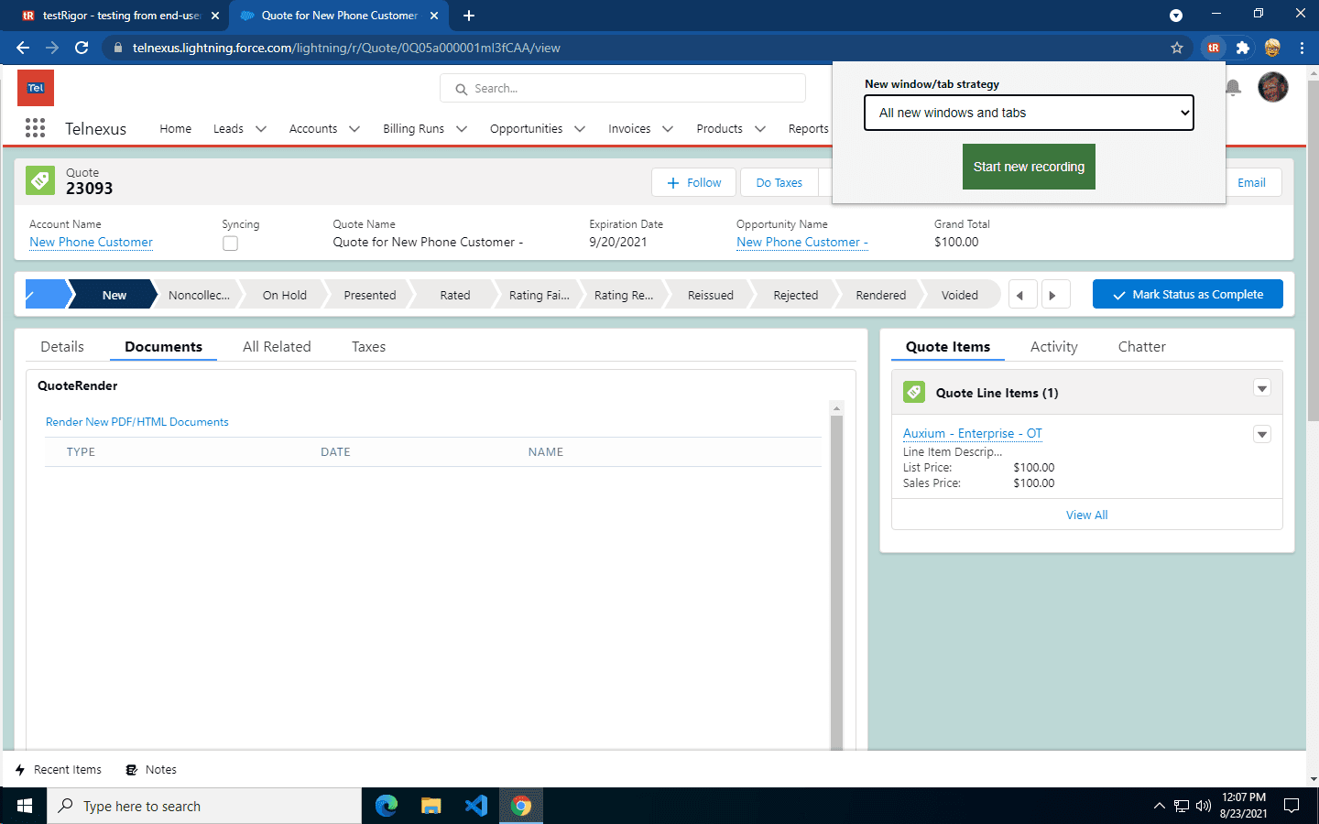Switch to the Chatter tab

1141,346
